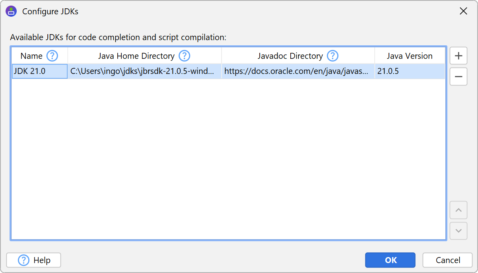Click the Configure JDKs title bar icon
Viewport: 478px width, 273px height.
(x=11, y=11)
